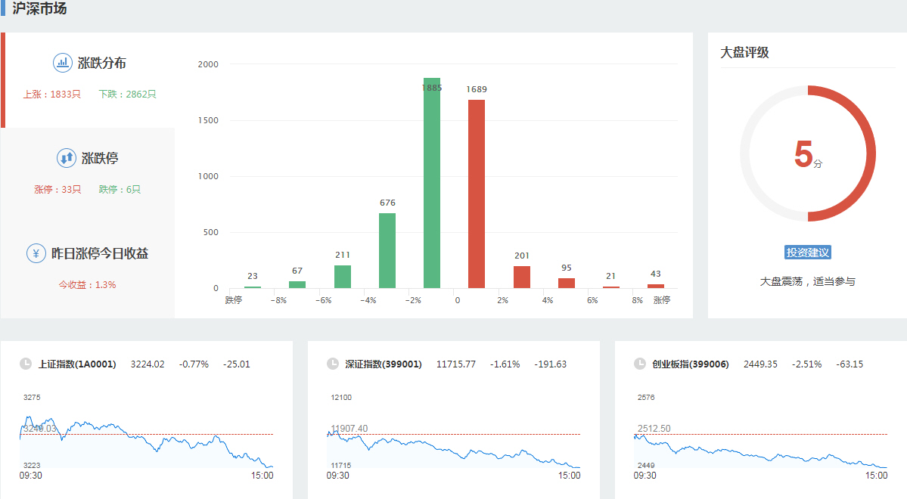Click the green bar labeled 676
Viewport: 907px width, 499px height.
coord(387,250)
